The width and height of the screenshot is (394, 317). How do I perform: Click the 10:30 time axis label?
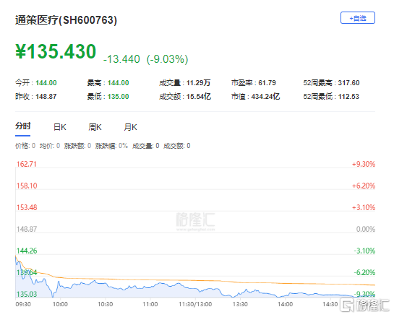105,304
